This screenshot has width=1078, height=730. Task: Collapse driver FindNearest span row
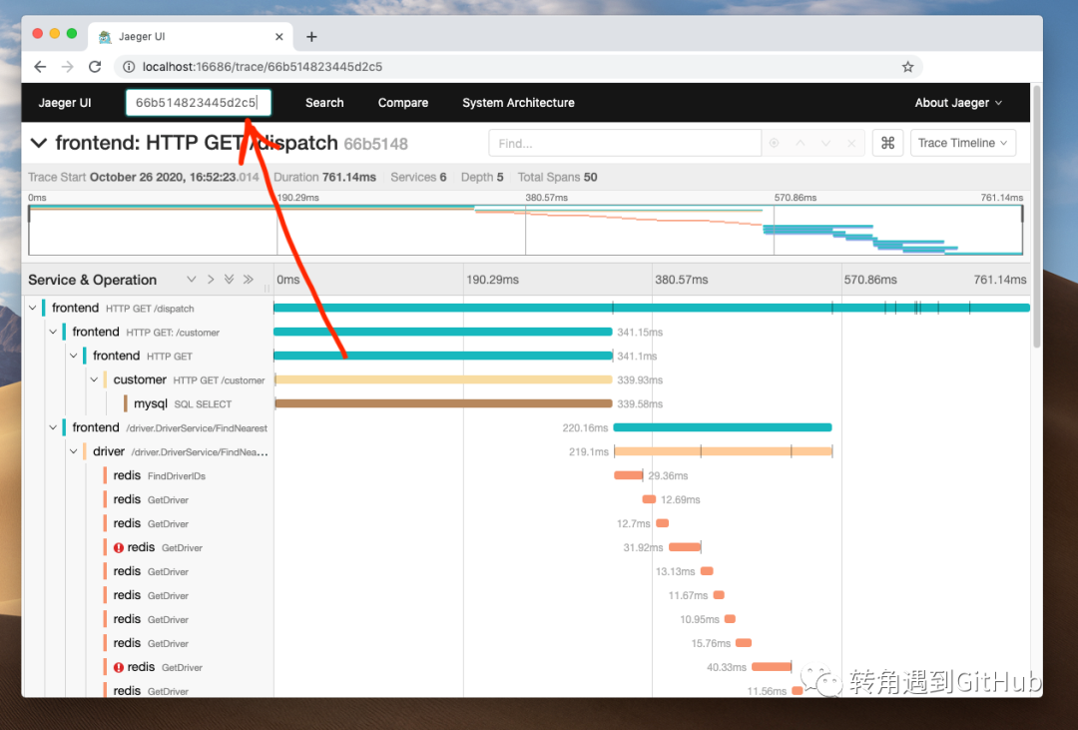coord(74,451)
